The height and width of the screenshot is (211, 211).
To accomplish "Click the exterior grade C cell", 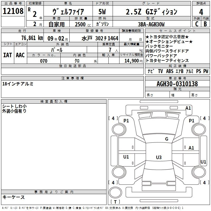I will tap(196, 24).
